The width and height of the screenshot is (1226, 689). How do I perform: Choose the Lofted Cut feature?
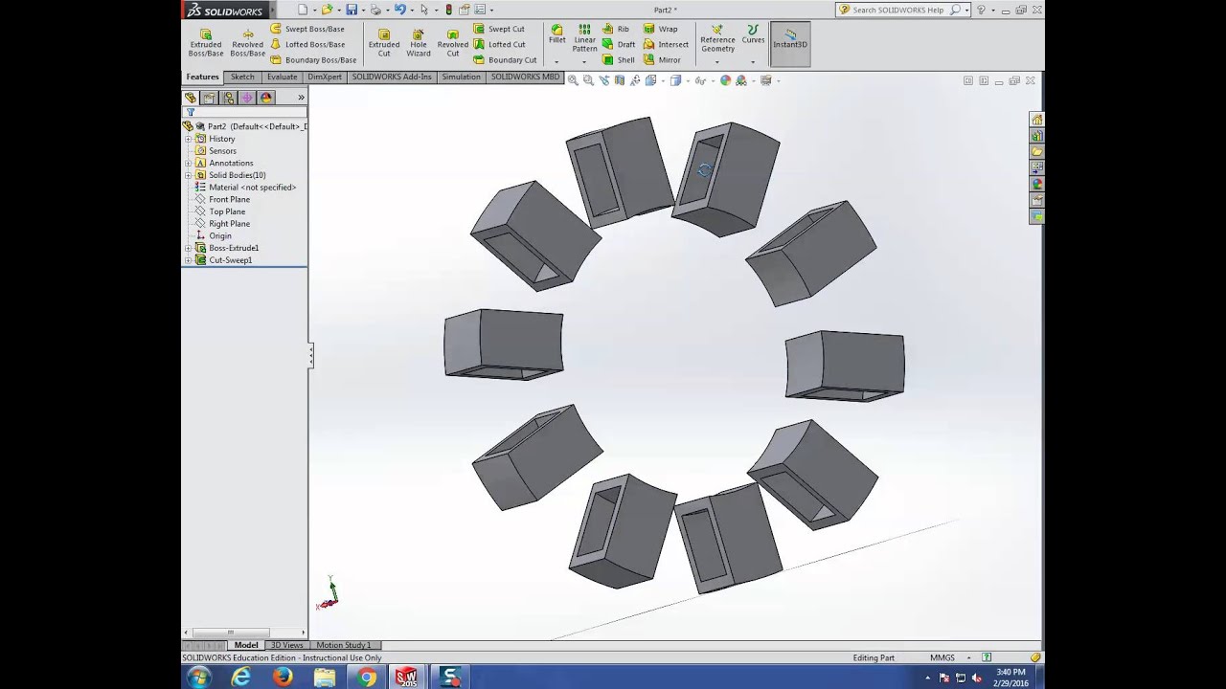[499, 44]
